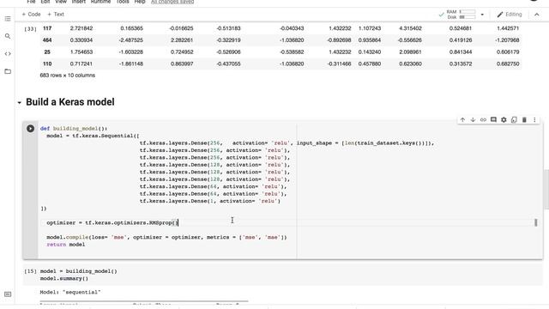Copy link to cell icon
Screen dimensions: 549x309
483,120
